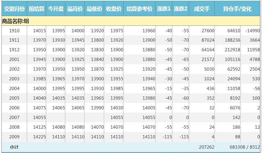
Task: Click the 最高价 column header
Action: pyautogui.click(x=75, y=9)
